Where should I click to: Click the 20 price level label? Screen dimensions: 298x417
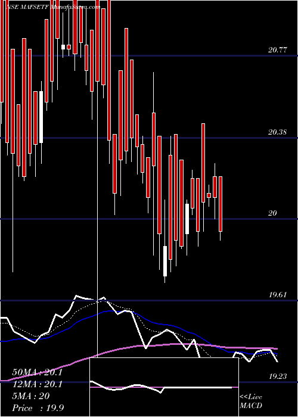coord(272,213)
